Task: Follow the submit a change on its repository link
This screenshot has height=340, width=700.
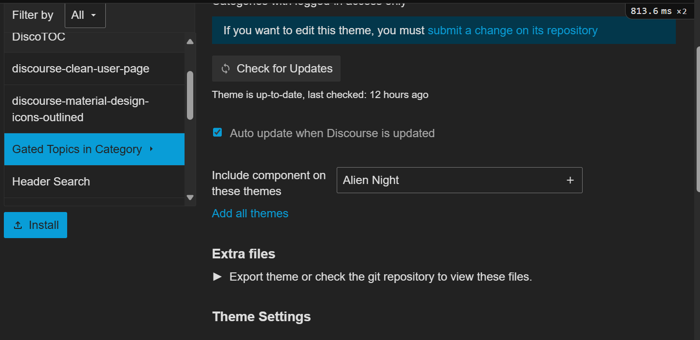Action: coord(512,30)
